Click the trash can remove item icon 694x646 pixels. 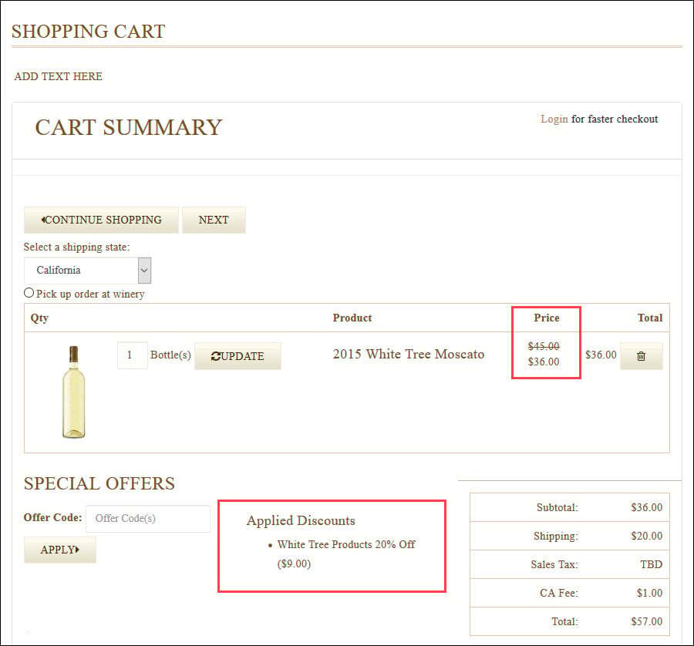point(641,355)
